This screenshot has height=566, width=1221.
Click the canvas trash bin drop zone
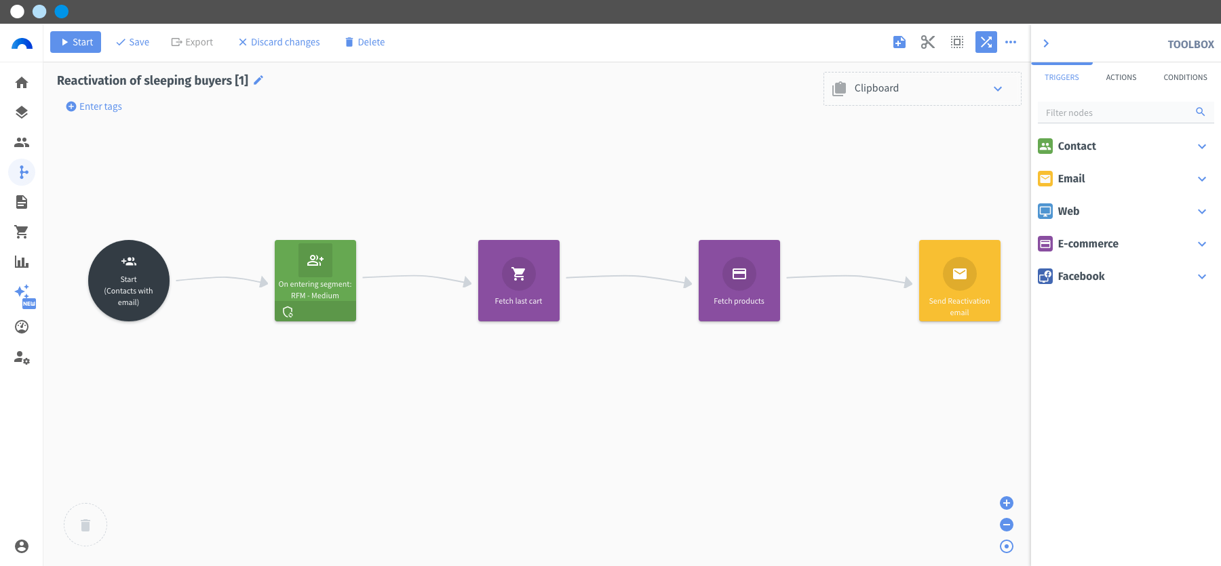[x=85, y=525]
